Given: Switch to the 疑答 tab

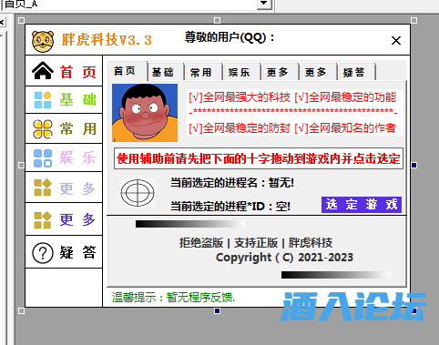Looking at the screenshot, I should (357, 72).
